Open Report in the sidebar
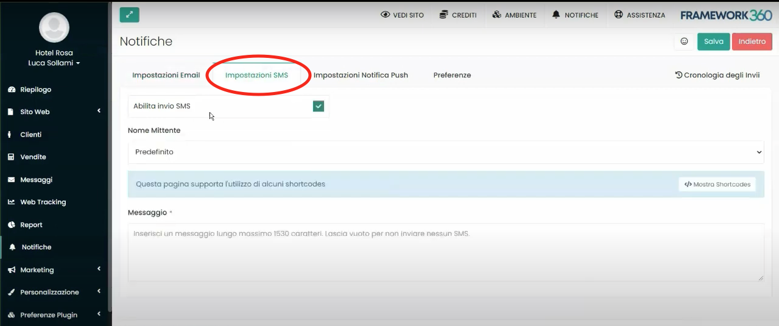The image size is (779, 326). click(x=31, y=225)
